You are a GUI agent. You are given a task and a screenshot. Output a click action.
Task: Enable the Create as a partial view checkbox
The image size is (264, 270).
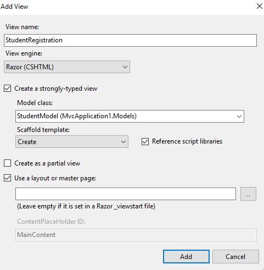pyautogui.click(x=7, y=163)
